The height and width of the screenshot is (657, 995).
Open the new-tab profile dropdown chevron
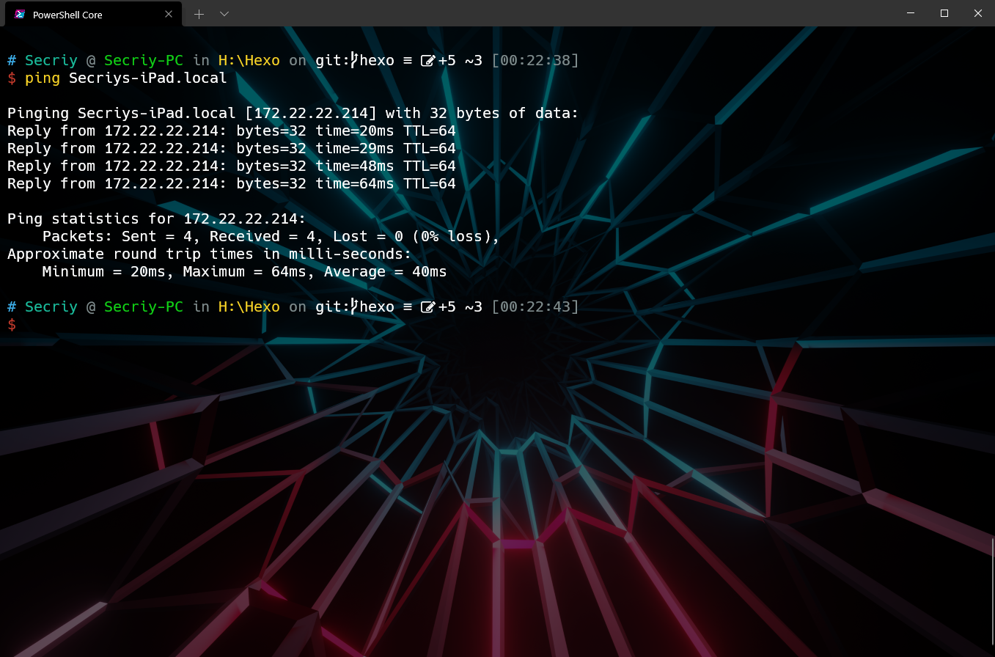point(224,14)
